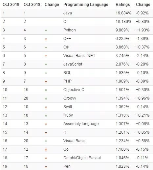Click the double down arrow beside Go
This screenshot has height=170, width=153.
pos(46,150)
